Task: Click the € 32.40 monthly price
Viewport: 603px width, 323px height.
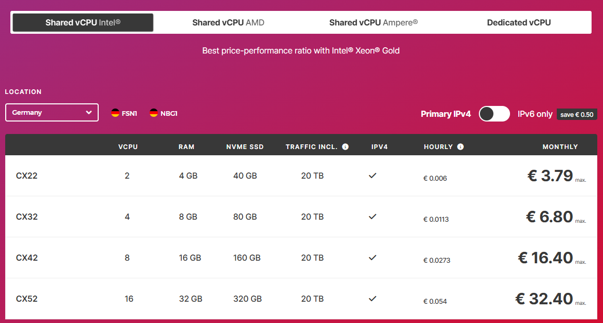Action: [544, 299]
